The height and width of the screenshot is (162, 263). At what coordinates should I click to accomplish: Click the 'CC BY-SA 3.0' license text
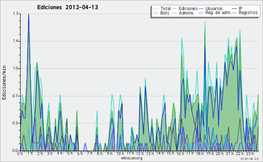tap(249, 159)
